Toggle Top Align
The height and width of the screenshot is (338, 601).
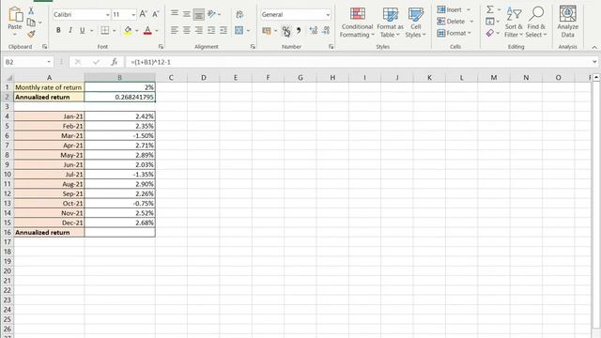[x=175, y=14]
